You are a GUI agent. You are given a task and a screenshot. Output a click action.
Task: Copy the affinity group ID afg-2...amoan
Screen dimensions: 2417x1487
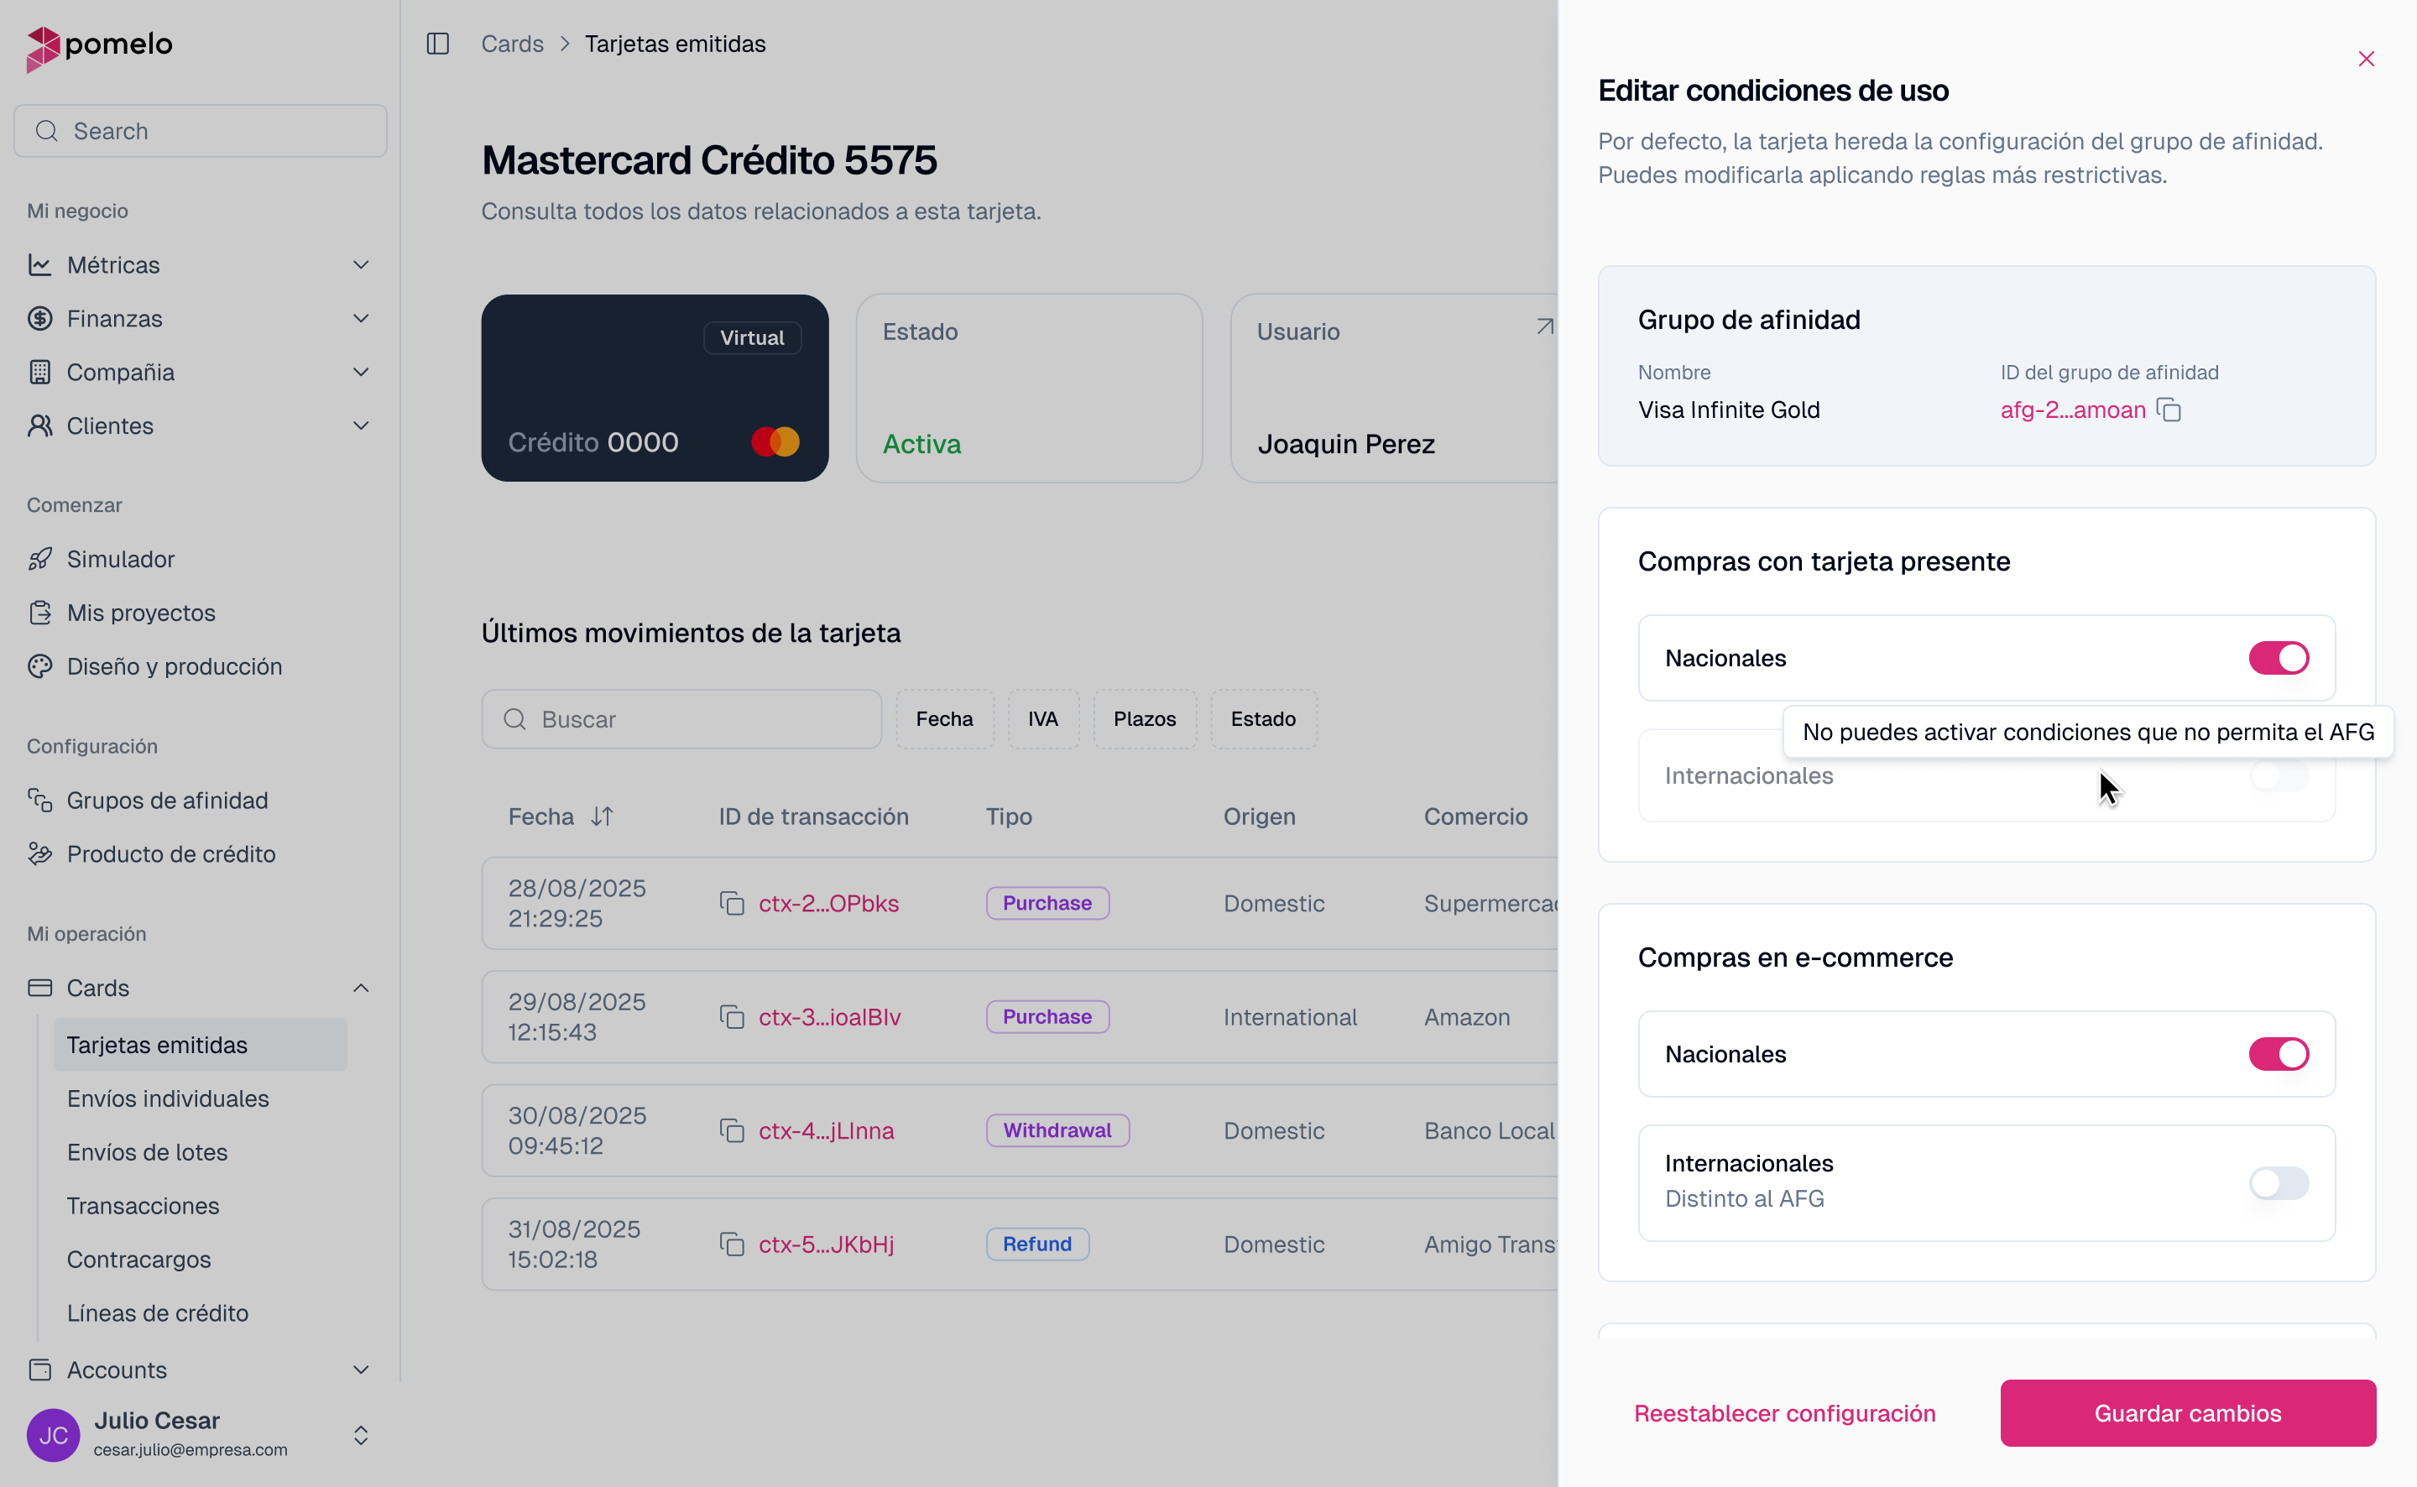[2169, 410]
